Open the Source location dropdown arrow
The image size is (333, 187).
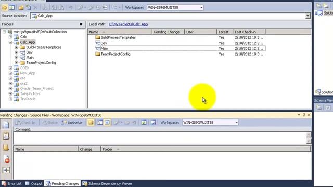tap(308, 16)
